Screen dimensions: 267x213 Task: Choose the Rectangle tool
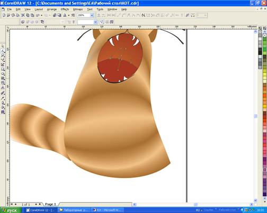(x=3, y=69)
